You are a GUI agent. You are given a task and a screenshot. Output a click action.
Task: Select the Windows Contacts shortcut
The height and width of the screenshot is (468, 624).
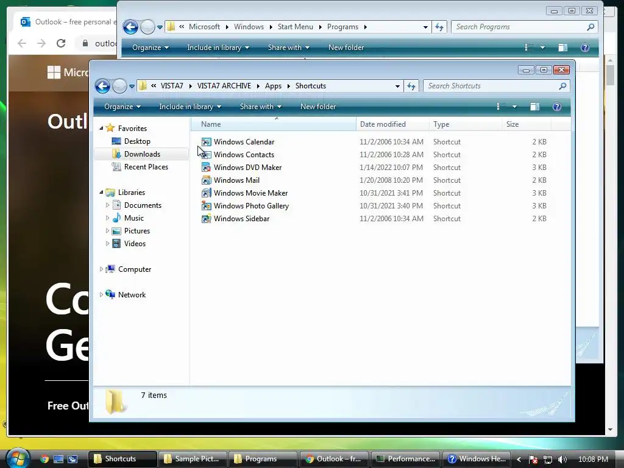244,155
